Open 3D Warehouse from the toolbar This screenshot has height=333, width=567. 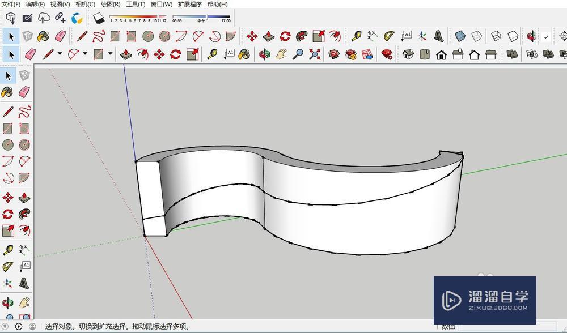point(334,54)
